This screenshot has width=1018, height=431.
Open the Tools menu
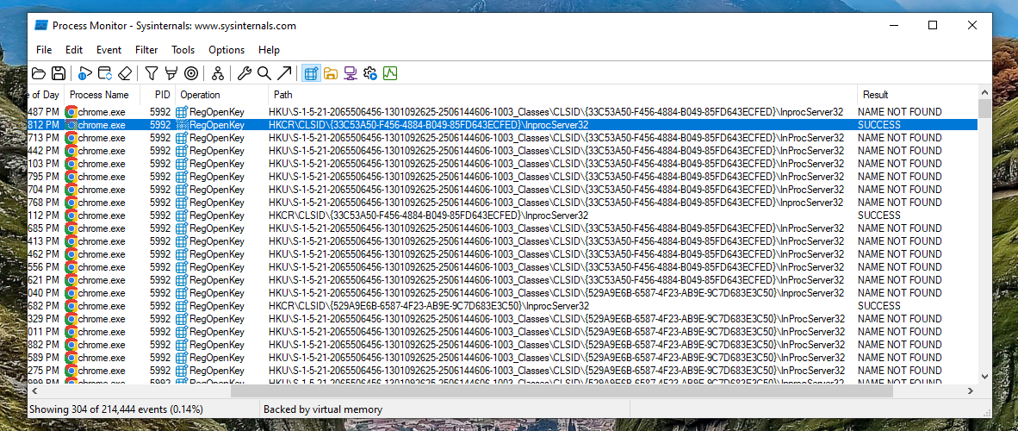(183, 50)
